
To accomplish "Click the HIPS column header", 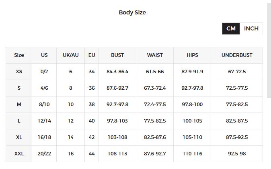I will click(192, 55).
